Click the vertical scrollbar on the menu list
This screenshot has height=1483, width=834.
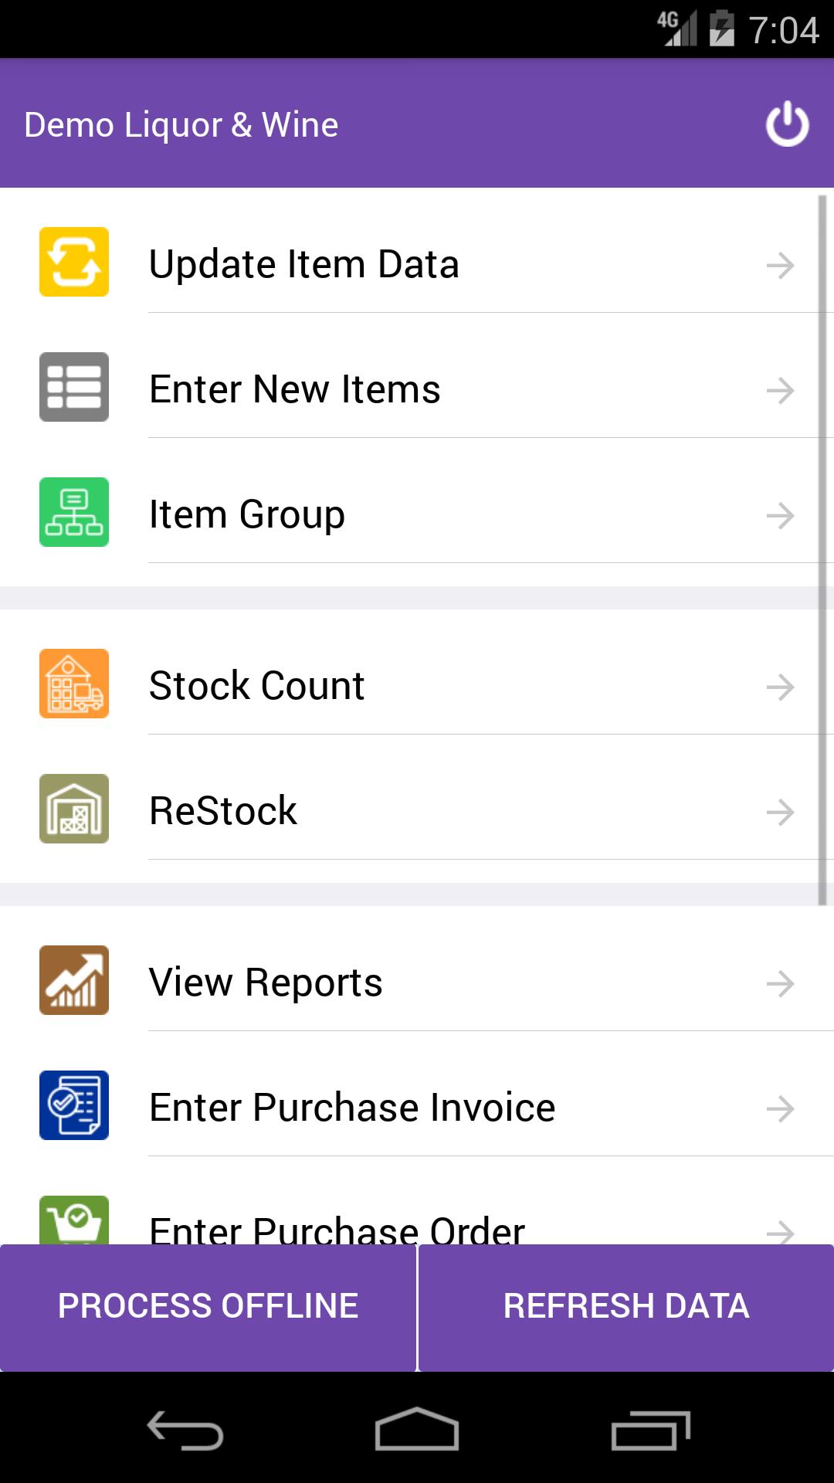coord(822,548)
